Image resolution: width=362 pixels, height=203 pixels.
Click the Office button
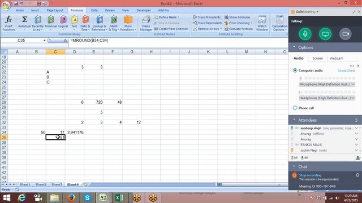tap(6, 6)
